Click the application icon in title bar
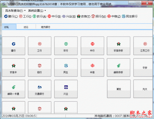The height and width of the screenshot is (119, 154). 4,4
